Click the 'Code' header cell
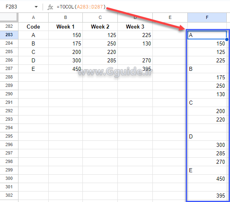 pos(33,27)
